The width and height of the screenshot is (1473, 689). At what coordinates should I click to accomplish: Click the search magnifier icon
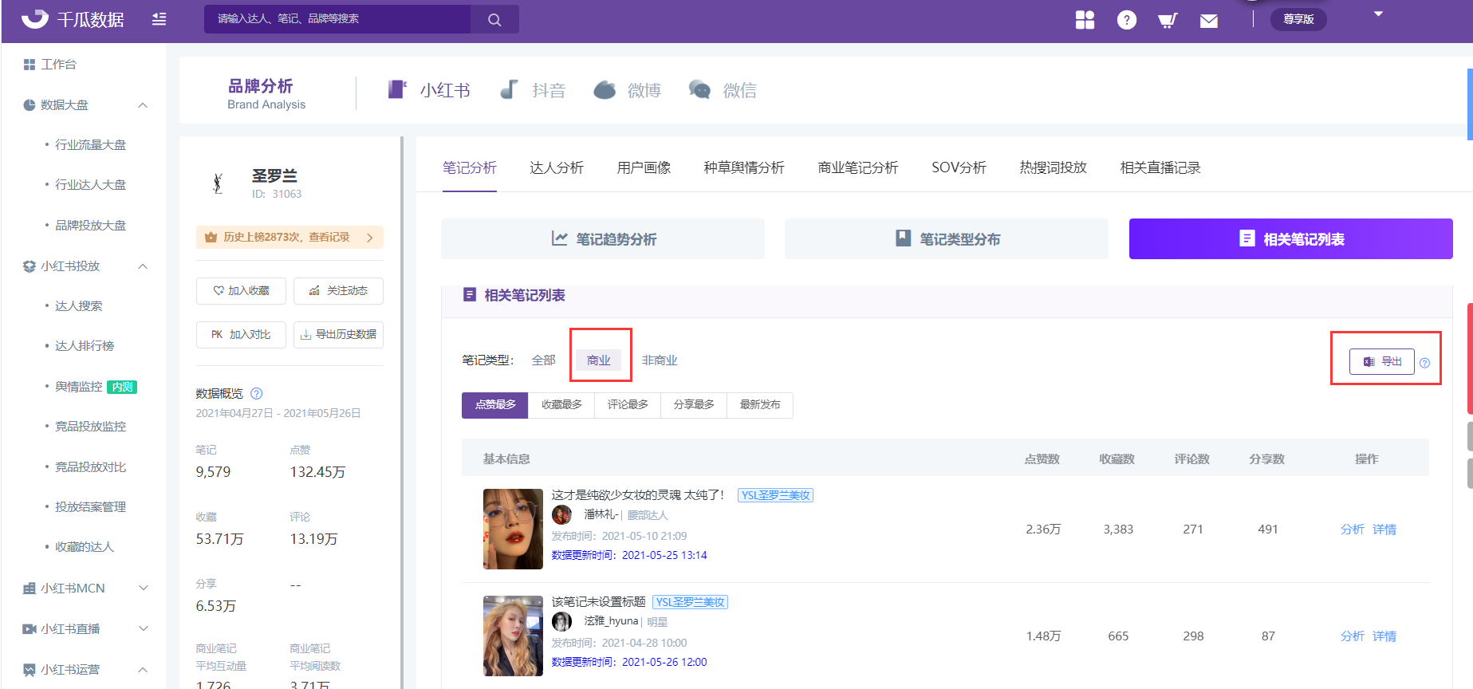494,19
